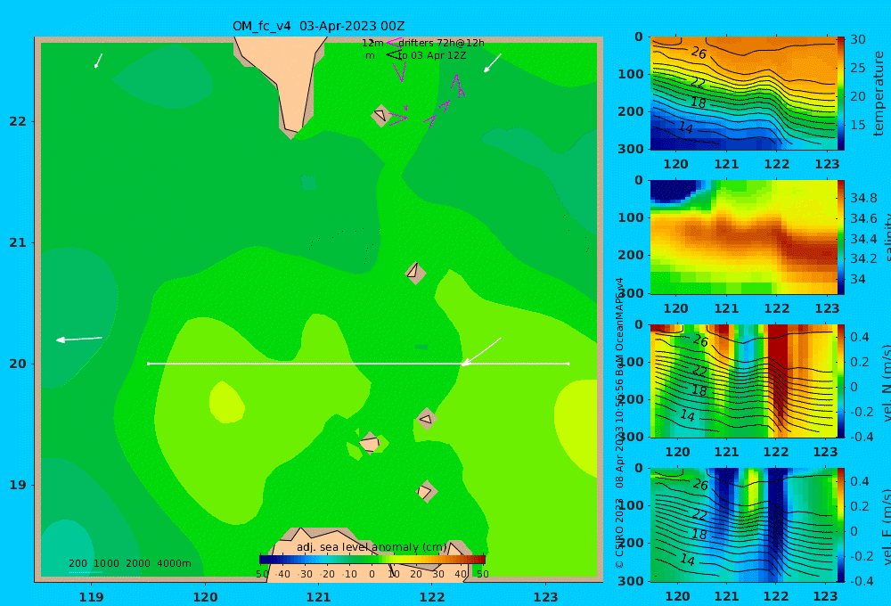This screenshot has width=891, height=606.
Task: Click the magenta drifter track near 22°N
Action: 397,119
